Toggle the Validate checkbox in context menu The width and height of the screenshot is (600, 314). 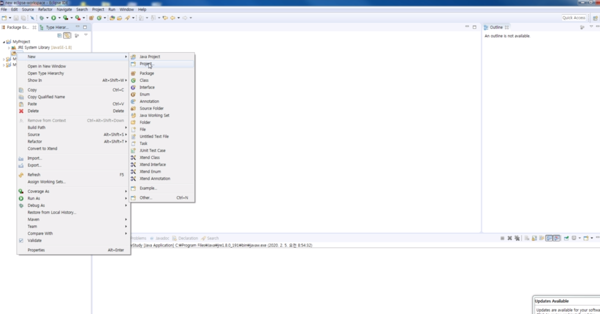pos(21,241)
